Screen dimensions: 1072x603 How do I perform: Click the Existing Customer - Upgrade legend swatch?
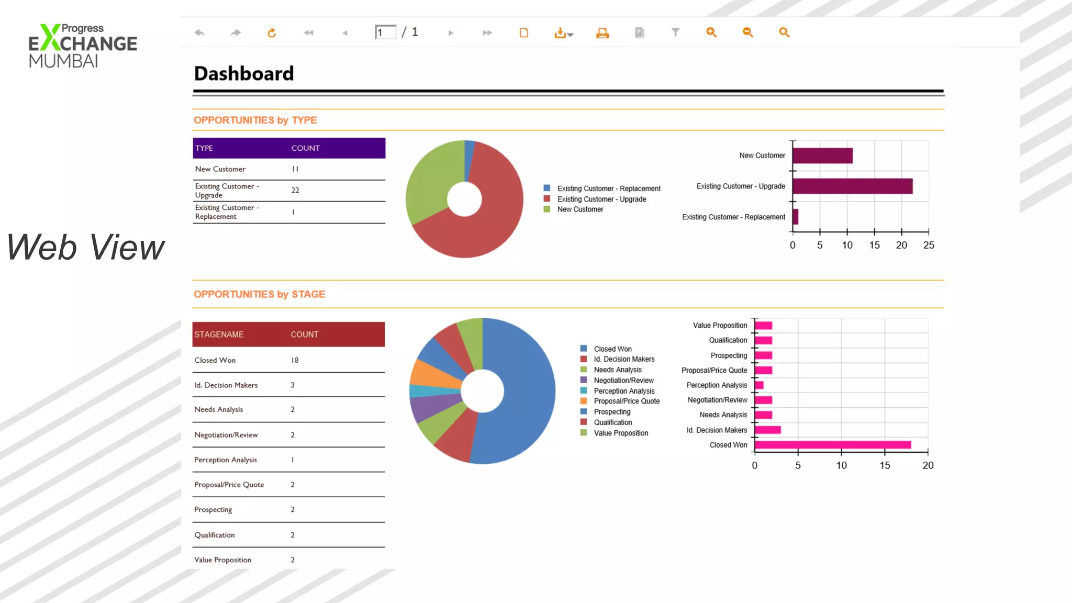click(x=547, y=199)
